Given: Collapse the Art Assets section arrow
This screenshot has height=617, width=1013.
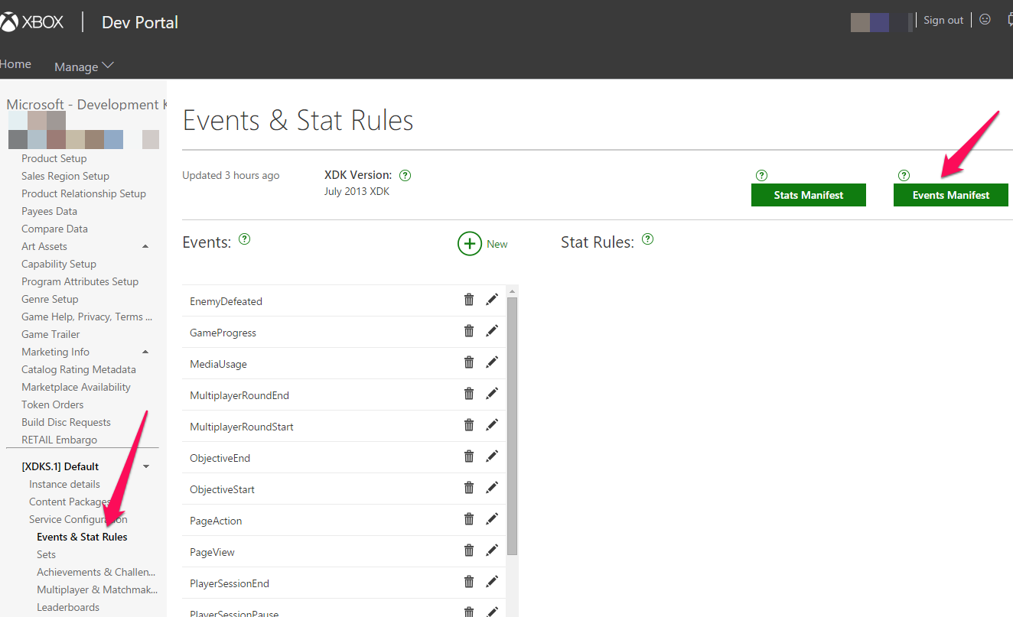Looking at the screenshot, I should pos(145,246).
